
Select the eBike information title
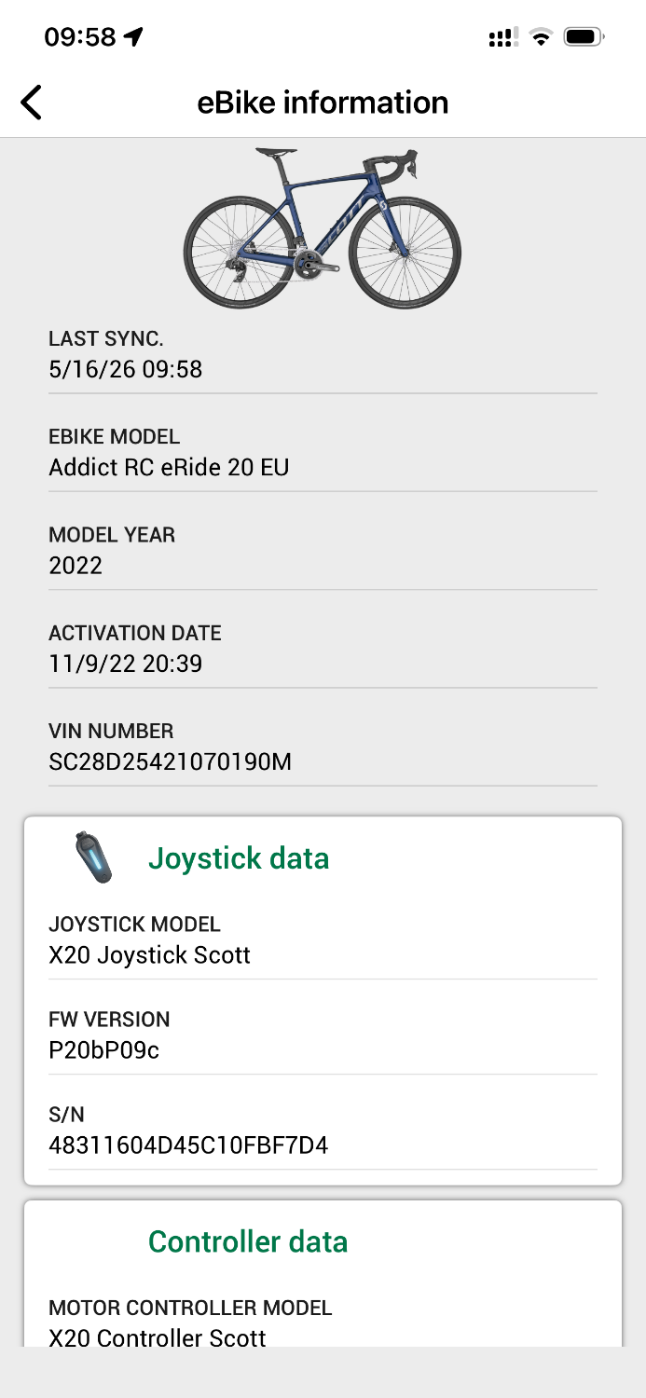tap(323, 102)
